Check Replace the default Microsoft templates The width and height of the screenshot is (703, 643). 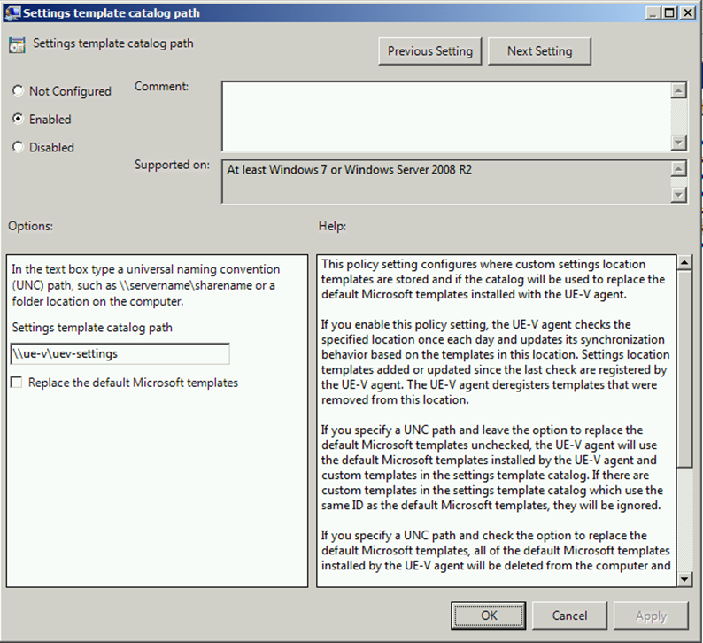(17, 383)
